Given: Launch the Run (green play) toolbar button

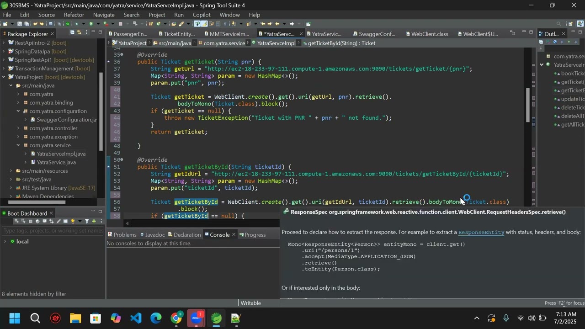Looking at the screenshot, I should 91,24.
